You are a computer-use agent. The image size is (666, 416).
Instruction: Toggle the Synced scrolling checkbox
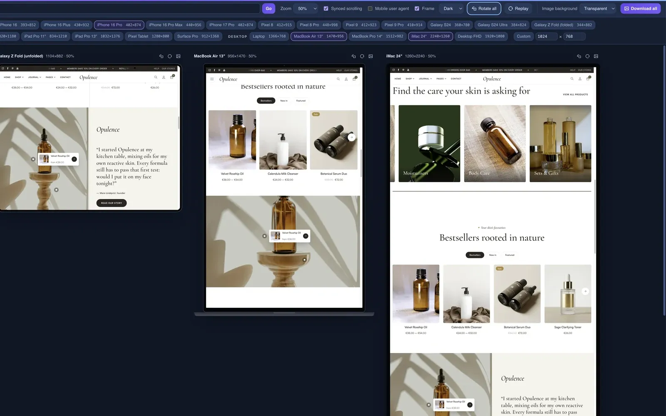coord(326,8)
